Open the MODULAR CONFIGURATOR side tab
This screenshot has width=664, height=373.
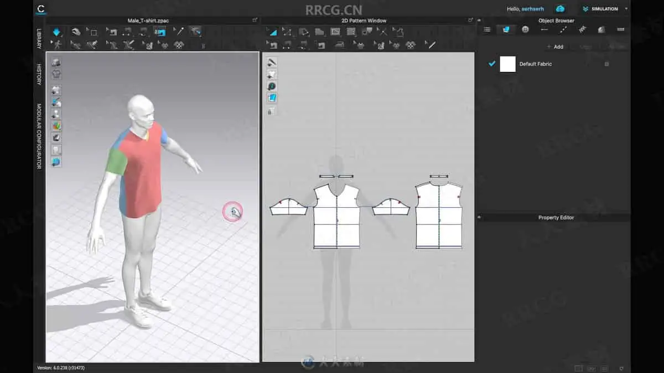click(39, 136)
